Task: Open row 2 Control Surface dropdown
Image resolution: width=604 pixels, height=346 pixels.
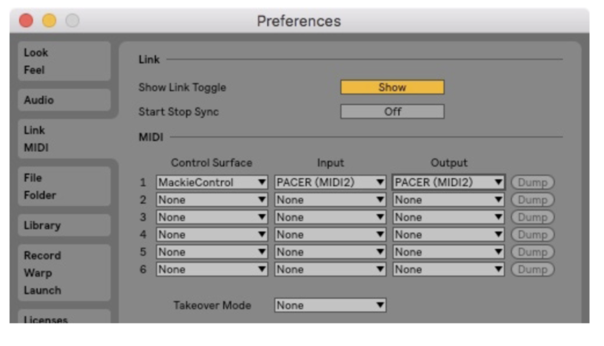Action: (212, 200)
